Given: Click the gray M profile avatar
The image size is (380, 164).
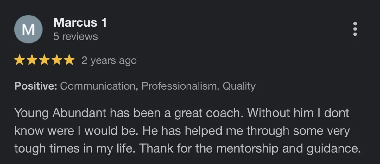Looking at the screenshot, I should (28, 29).
